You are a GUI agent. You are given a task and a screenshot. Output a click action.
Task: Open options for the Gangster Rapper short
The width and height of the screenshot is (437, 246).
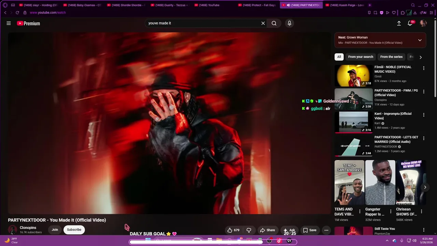391,211
